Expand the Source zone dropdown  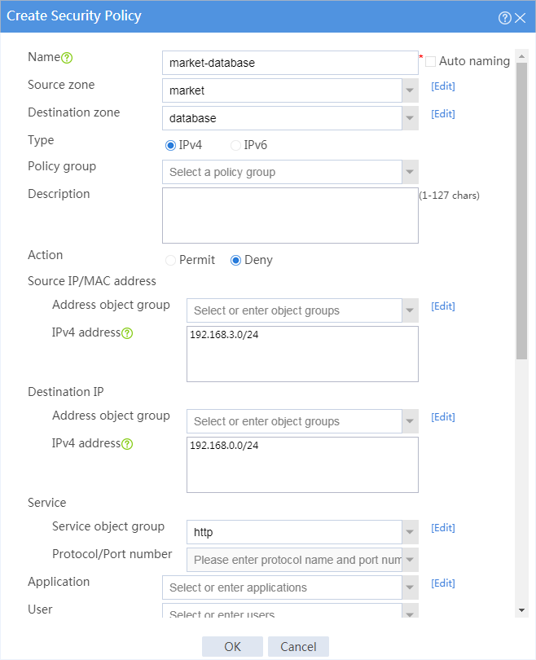click(411, 90)
